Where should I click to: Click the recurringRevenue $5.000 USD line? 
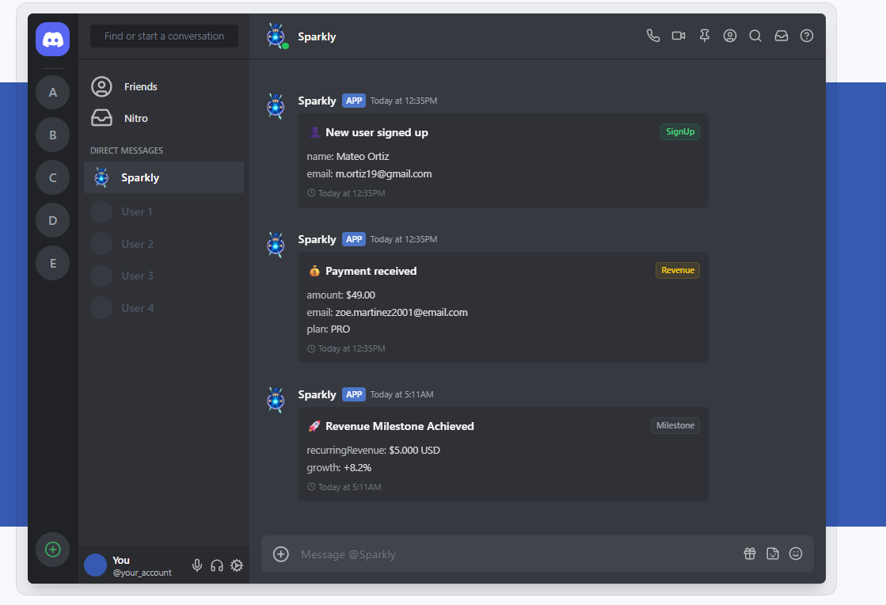(x=374, y=451)
